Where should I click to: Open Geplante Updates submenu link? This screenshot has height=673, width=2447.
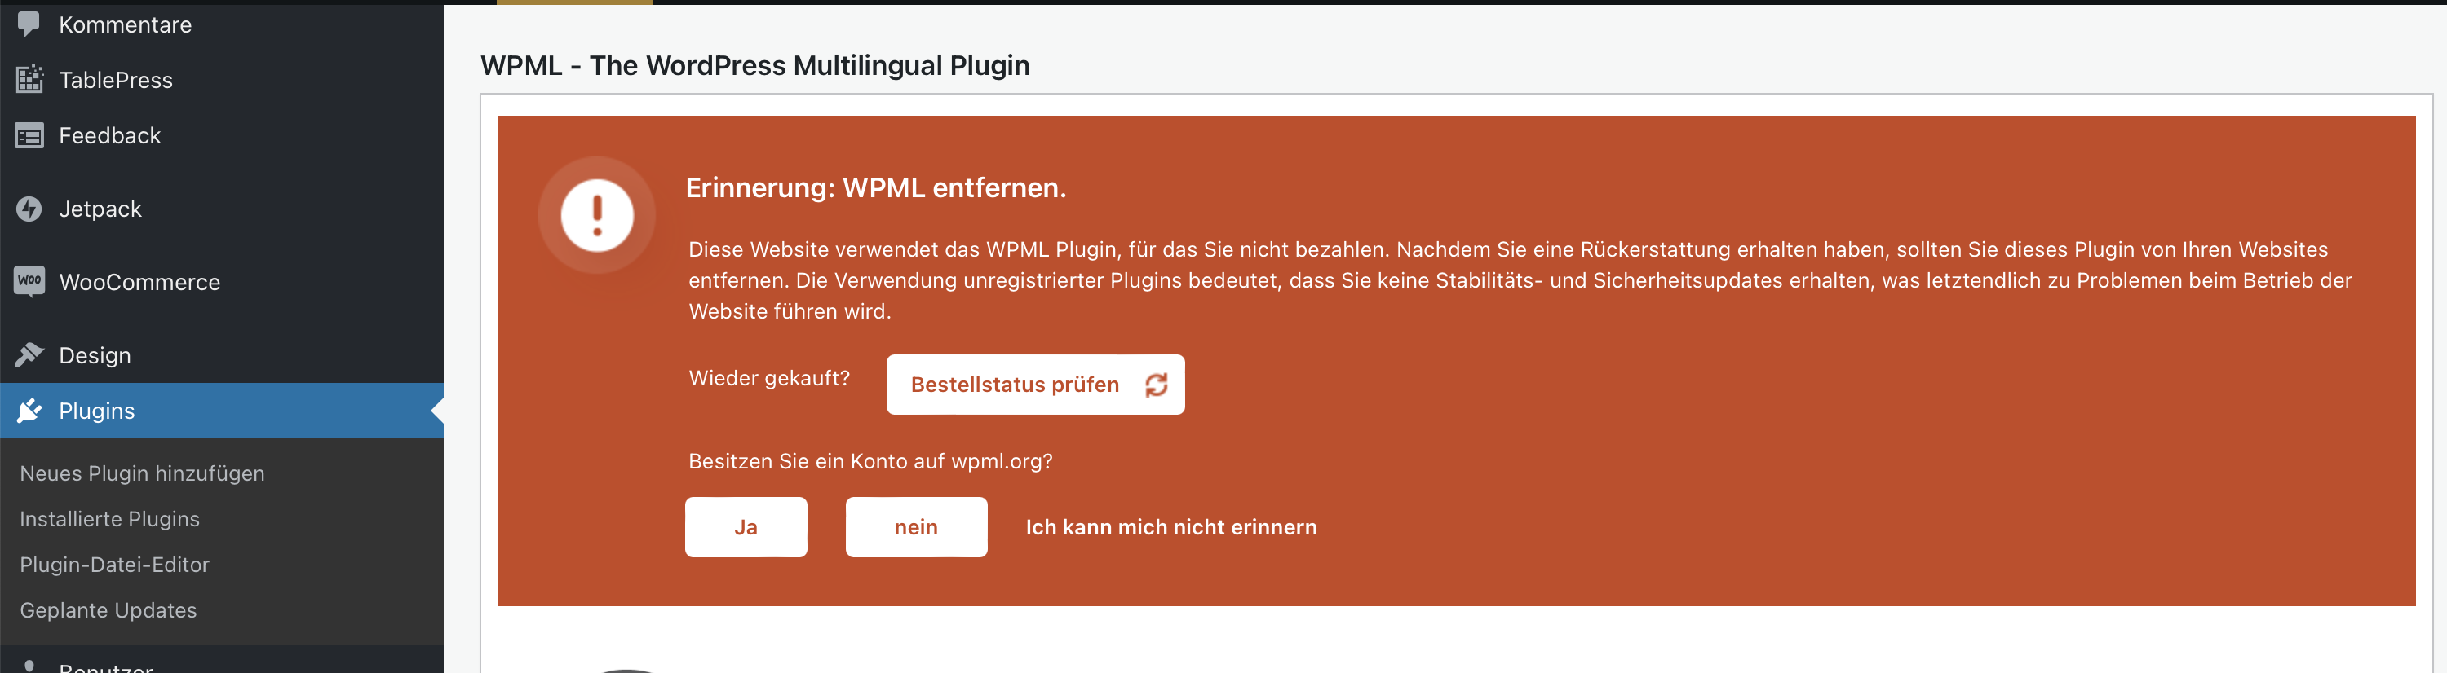click(108, 609)
